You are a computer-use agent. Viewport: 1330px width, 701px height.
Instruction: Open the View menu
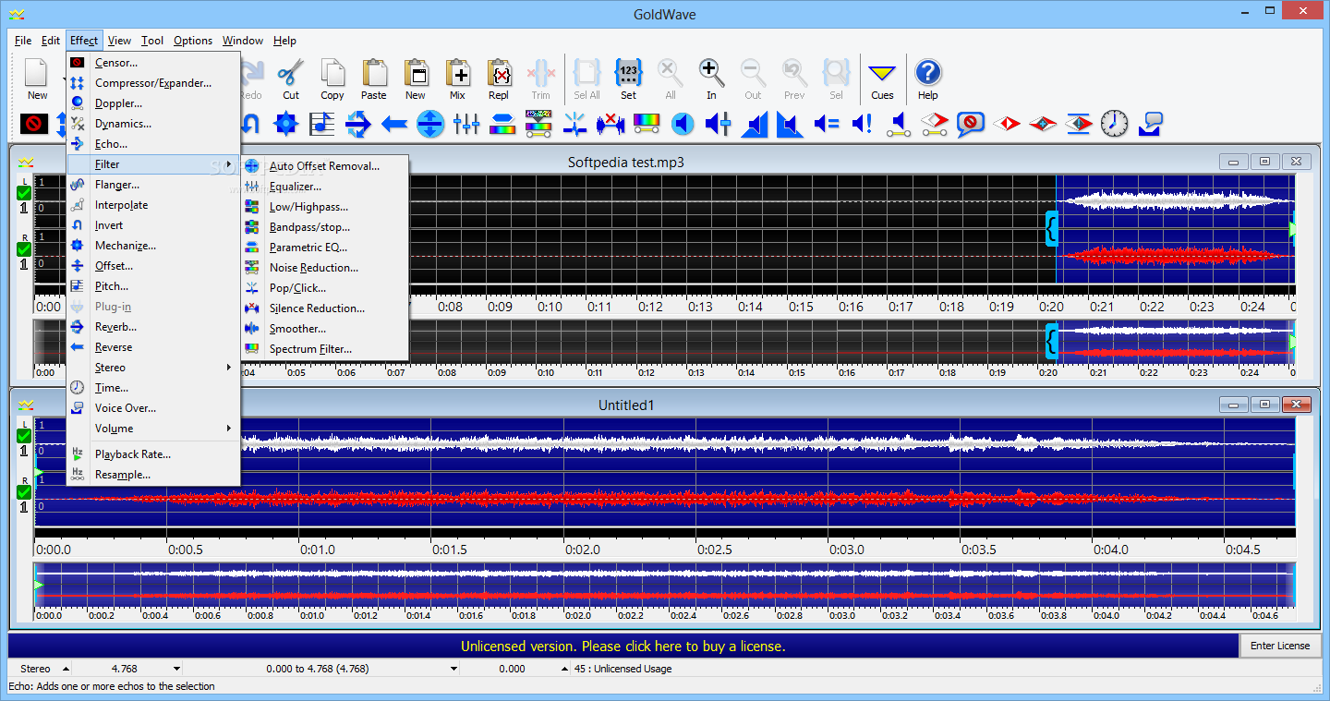[119, 41]
